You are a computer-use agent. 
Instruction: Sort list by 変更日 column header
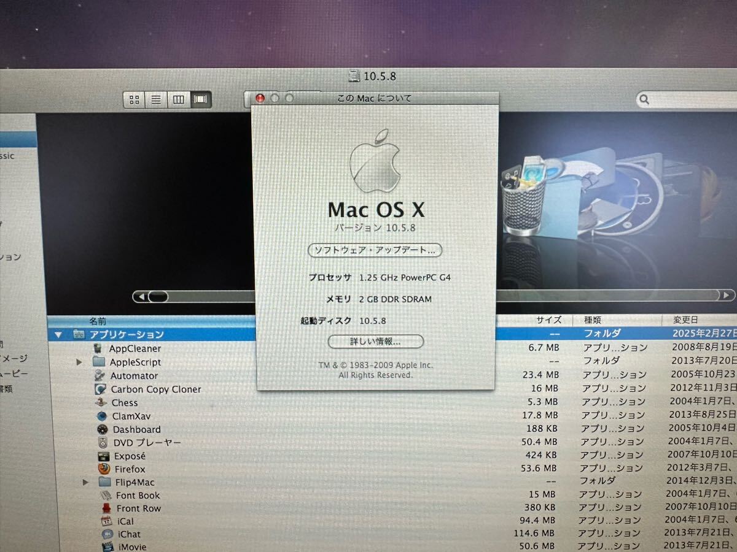pos(685,320)
